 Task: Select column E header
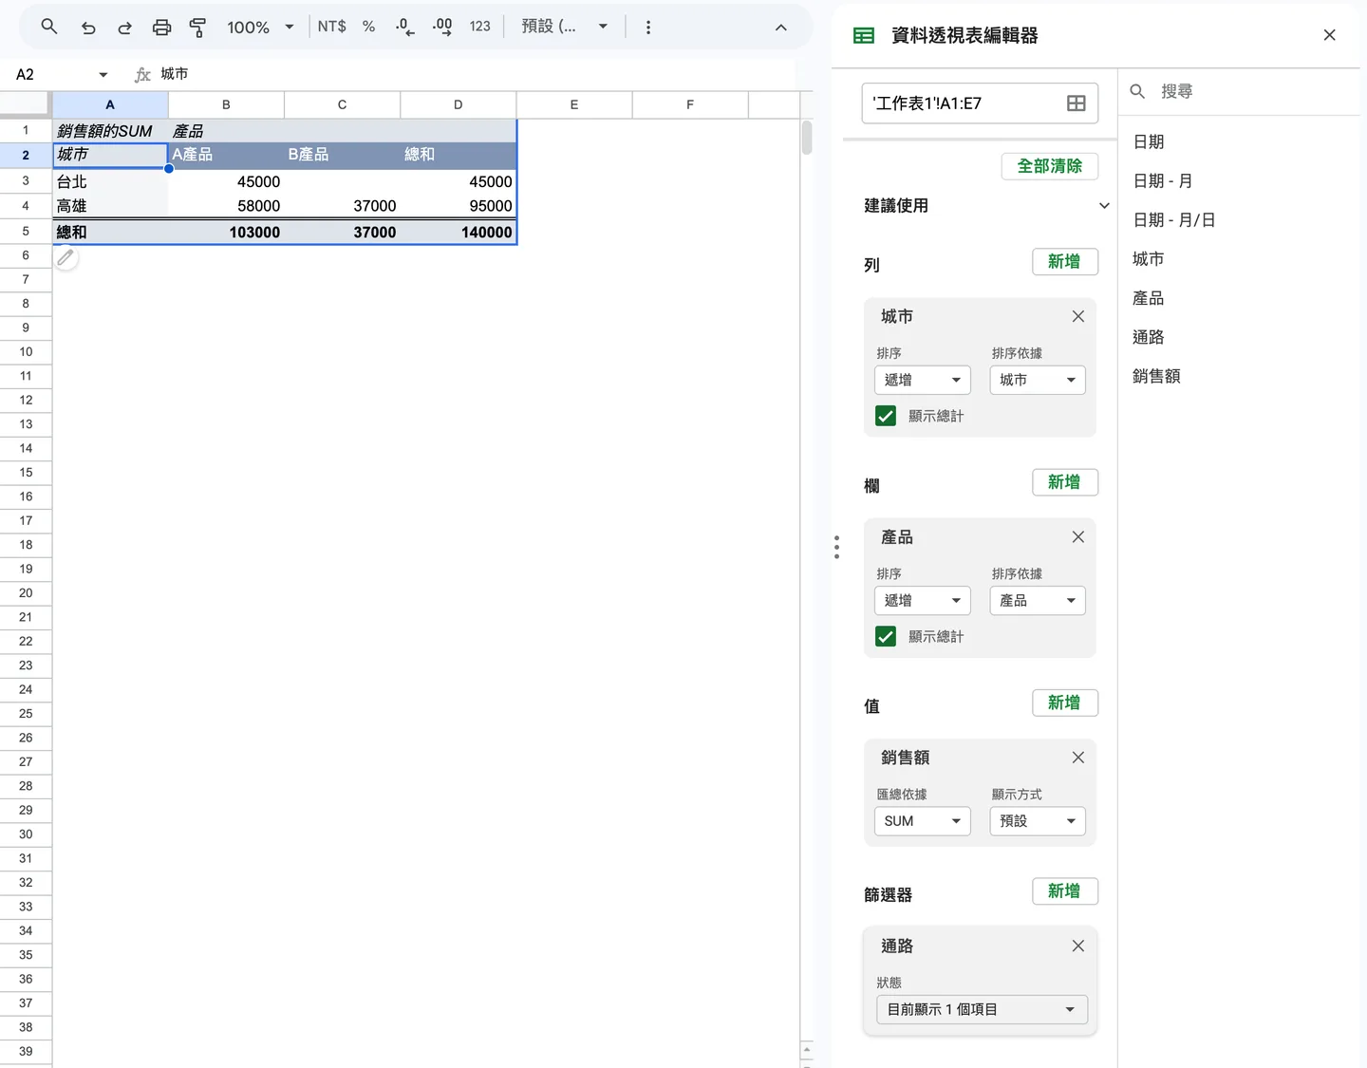coord(574,104)
